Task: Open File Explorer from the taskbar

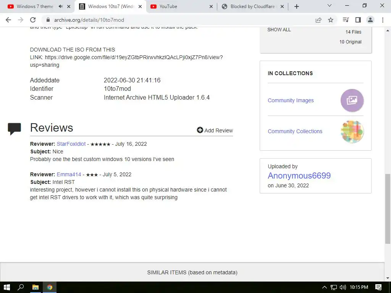Action: pos(36,287)
